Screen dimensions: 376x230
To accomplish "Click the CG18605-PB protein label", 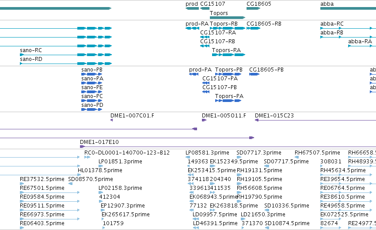I will [266, 70].
